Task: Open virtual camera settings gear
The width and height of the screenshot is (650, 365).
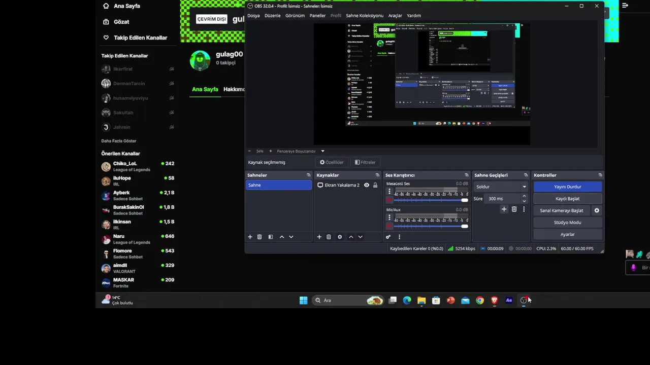Action: tap(597, 210)
